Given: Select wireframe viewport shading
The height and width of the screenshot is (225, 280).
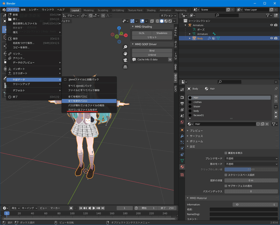Looking at the screenshot, I should [x=157, y=21].
